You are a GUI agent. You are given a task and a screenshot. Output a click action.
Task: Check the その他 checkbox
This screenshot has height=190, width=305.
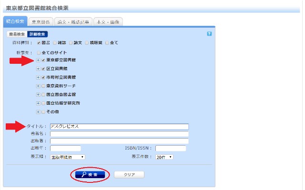[x=43, y=112]
